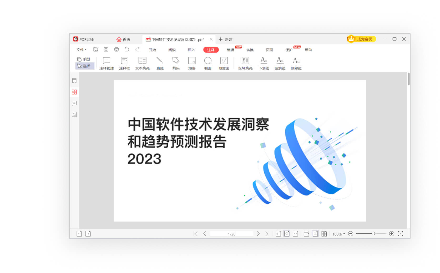Open the 首页 home tab
This screenshot has width=440, height=273.
click(124, 39)
